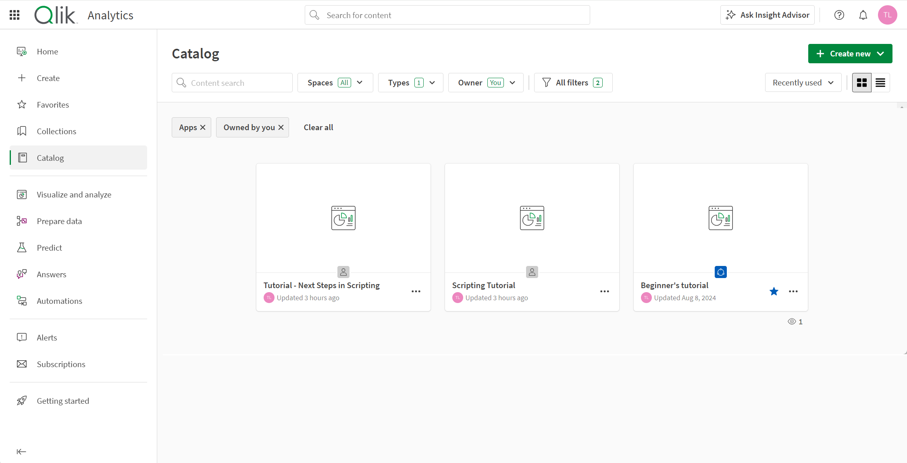Screen dimensions: 907x463
Task: Click the Predict sidebar icon
Action: tap(22, 247)
